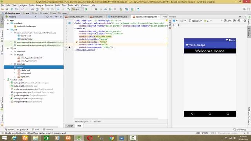Open the VCS menu
Viewport: 251px width, 141px height.
click(x=77, y=5)
